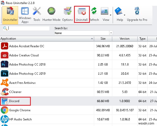Select the Discord entry
The width and height of the screenshot is (157, 126).
[78, 101]
